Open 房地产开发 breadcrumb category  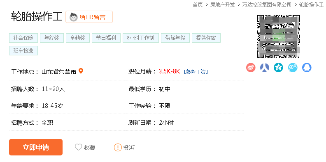pyautogui.click(x=222, y=5)
